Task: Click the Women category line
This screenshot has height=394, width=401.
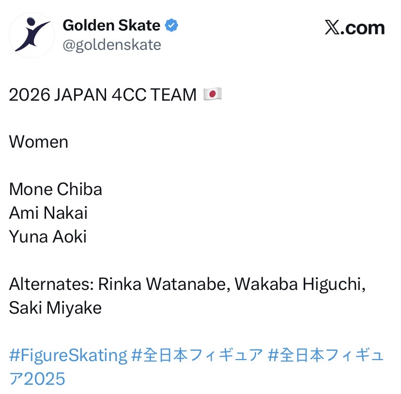Action: click(39, 142)
